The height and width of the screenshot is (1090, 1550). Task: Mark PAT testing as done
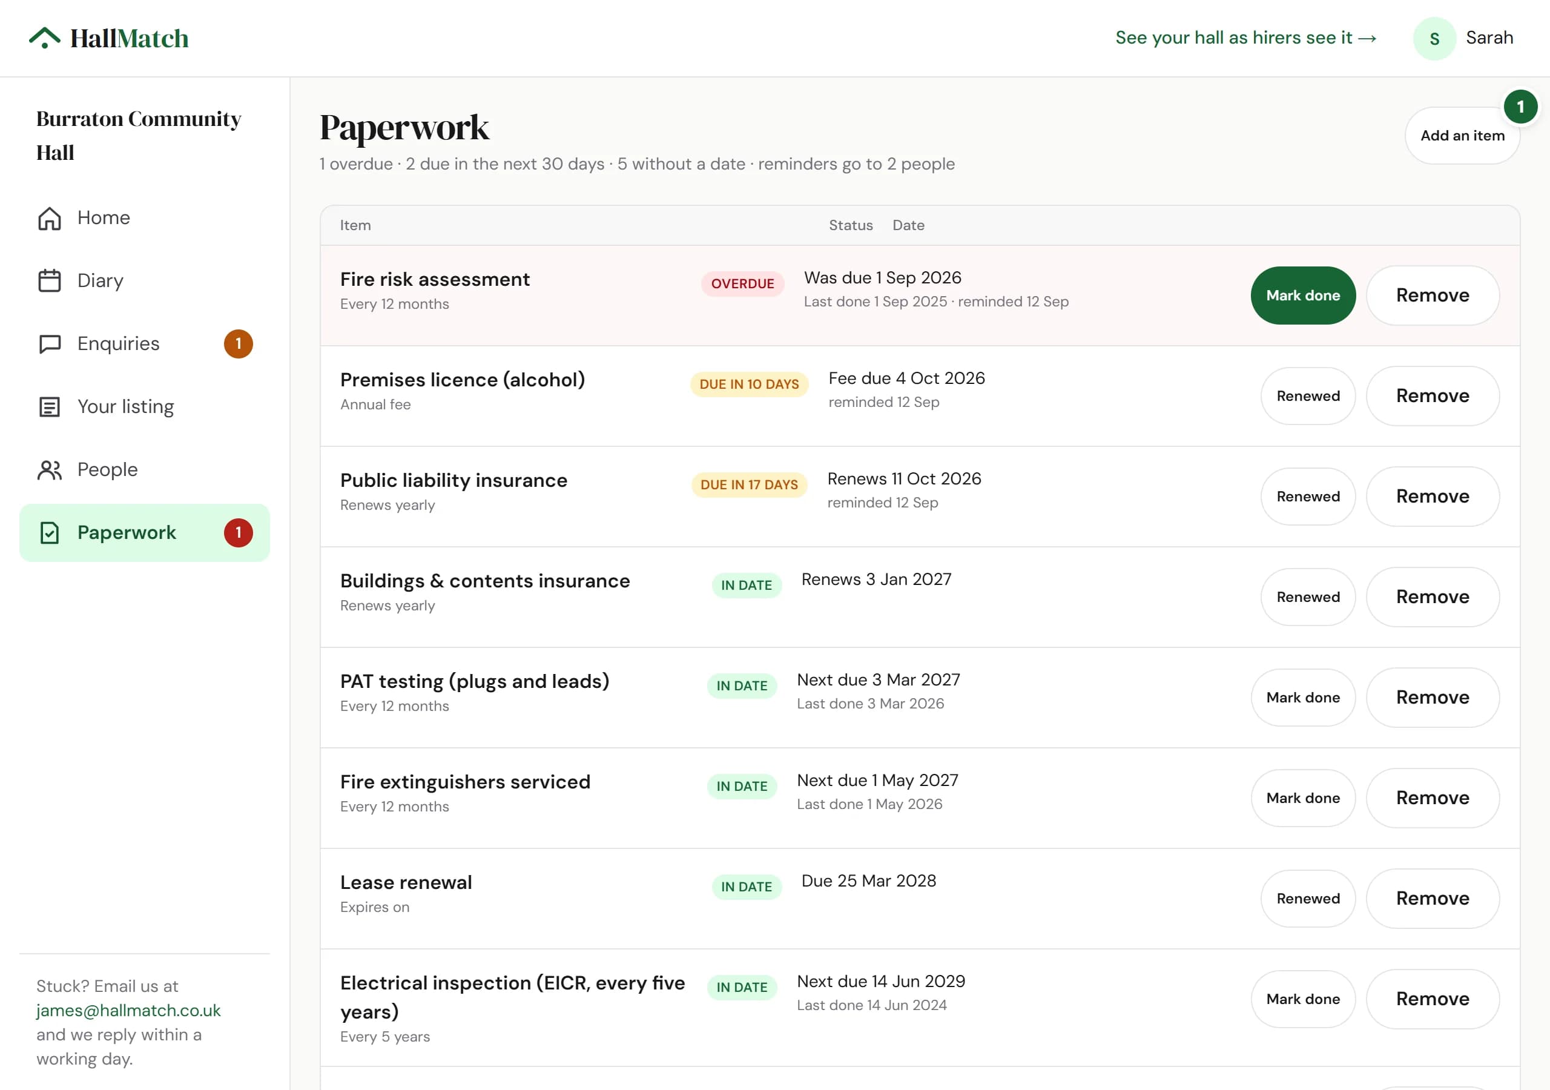(x=1303, y=698)
